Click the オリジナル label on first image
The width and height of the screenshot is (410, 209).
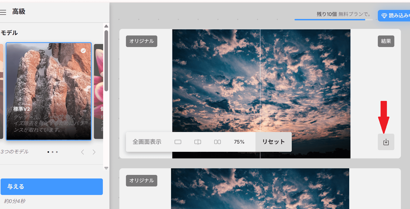coord(142,41)
